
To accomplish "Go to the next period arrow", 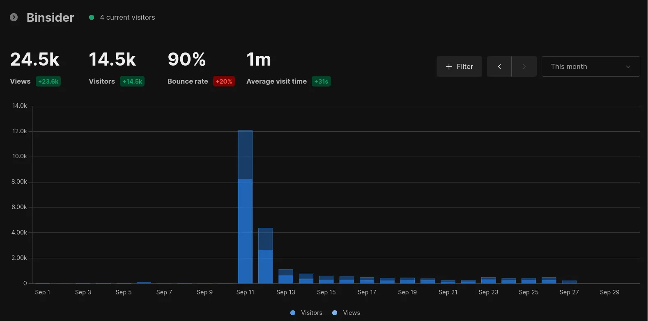I will click(524, 66).
